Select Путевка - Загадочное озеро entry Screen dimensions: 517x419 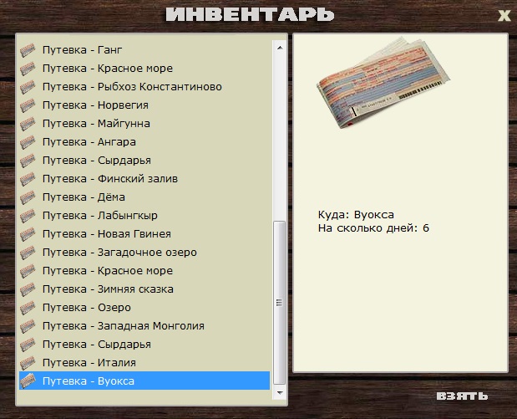[x=144, y=253]
